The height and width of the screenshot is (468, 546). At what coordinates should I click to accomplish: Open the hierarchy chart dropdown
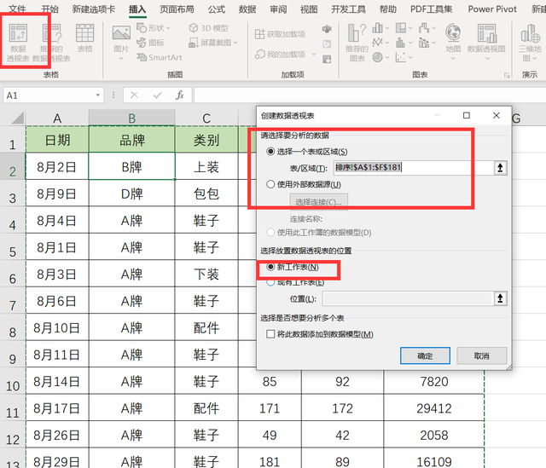[x=404, y=28]
